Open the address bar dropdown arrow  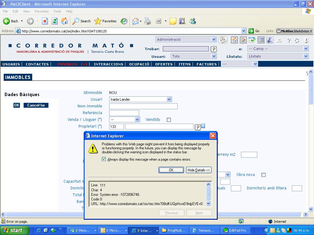(x=243, y=31)
